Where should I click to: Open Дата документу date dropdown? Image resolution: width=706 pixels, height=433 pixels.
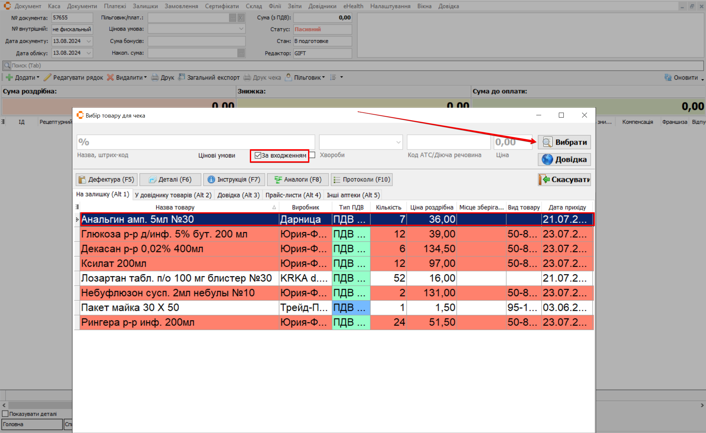[89, 41]
